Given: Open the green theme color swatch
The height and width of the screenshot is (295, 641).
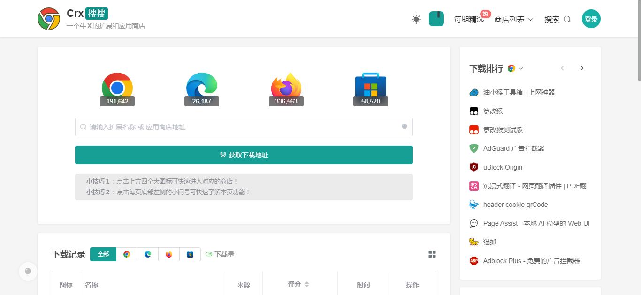Looking at the screenshot, I should pos(436,19).
